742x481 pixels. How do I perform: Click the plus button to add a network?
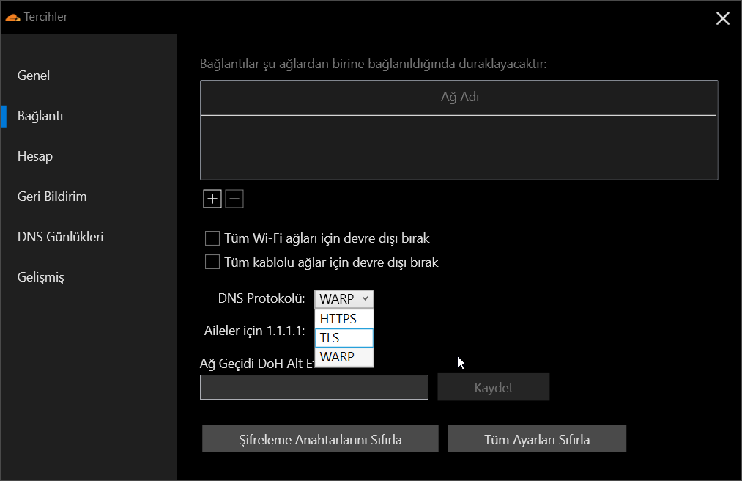(x=212, y=199)
